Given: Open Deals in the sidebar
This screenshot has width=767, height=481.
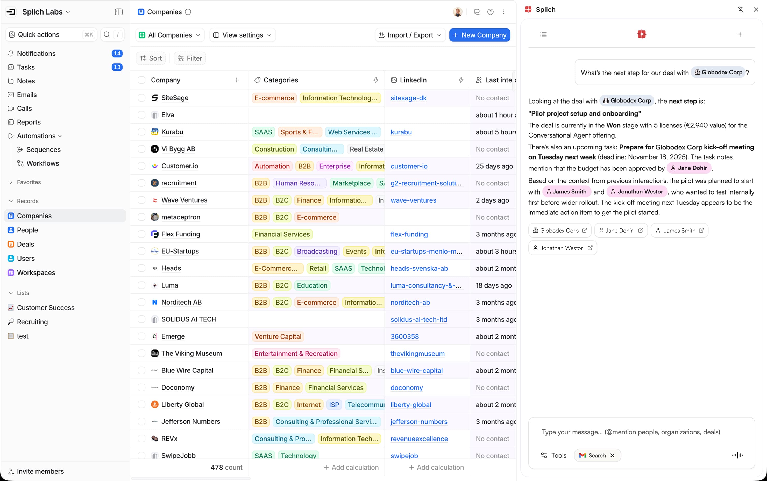Looking at the screenshot, I should point(25,244).
